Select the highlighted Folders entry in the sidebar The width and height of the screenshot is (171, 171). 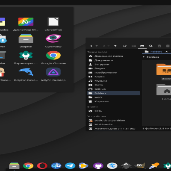pos(113,93)
